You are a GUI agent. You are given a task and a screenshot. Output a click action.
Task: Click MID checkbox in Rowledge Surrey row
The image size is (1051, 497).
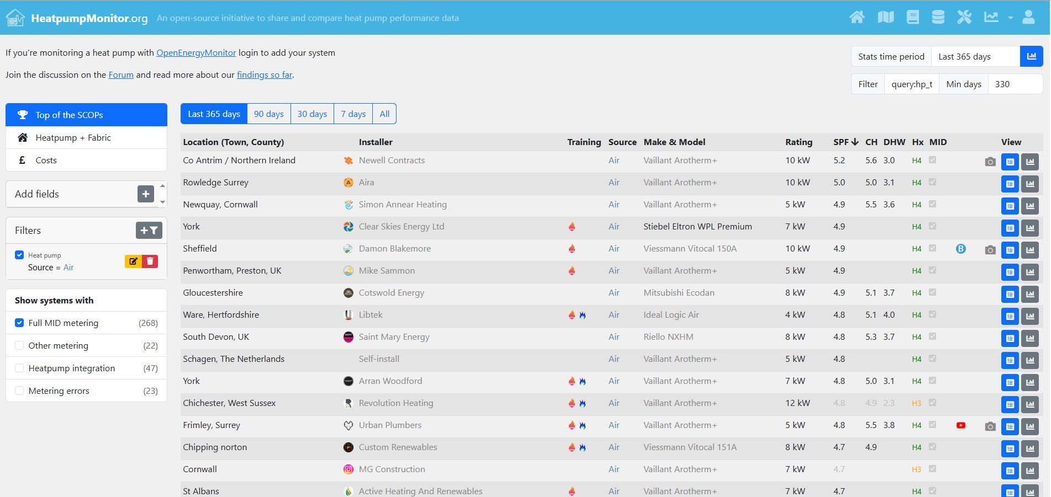[933, 182]
